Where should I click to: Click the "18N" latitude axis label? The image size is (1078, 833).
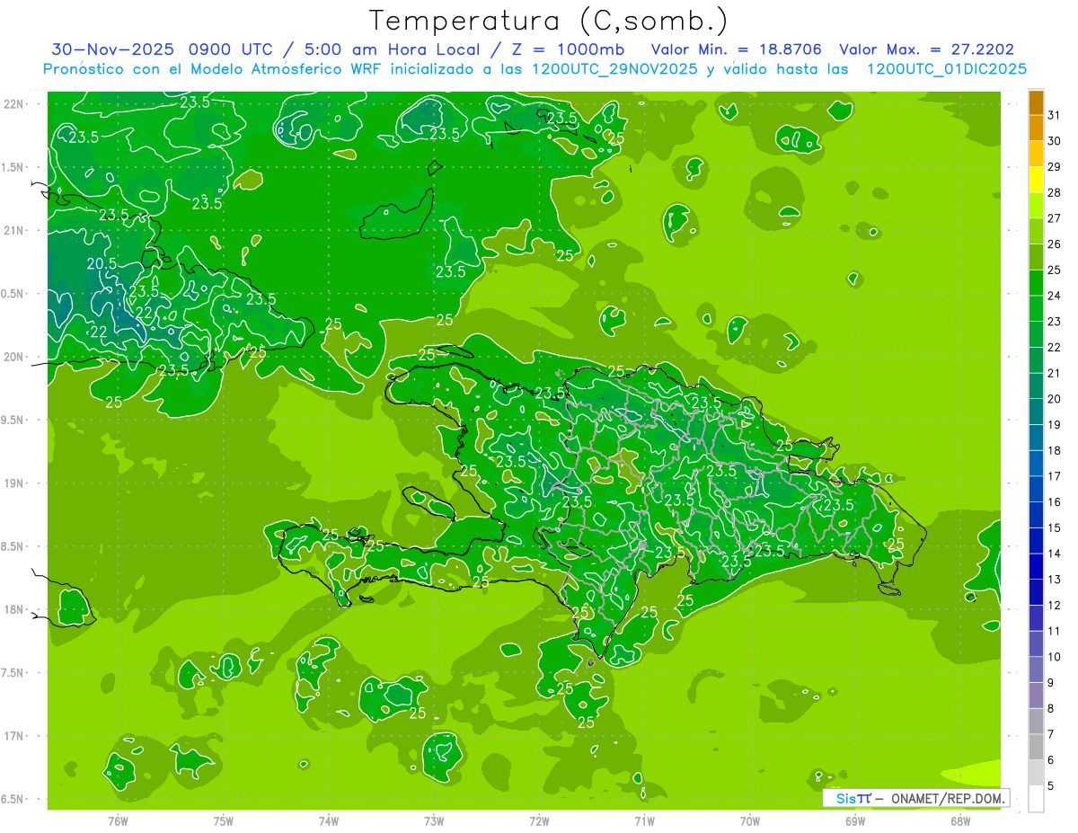tap(14, 609)
